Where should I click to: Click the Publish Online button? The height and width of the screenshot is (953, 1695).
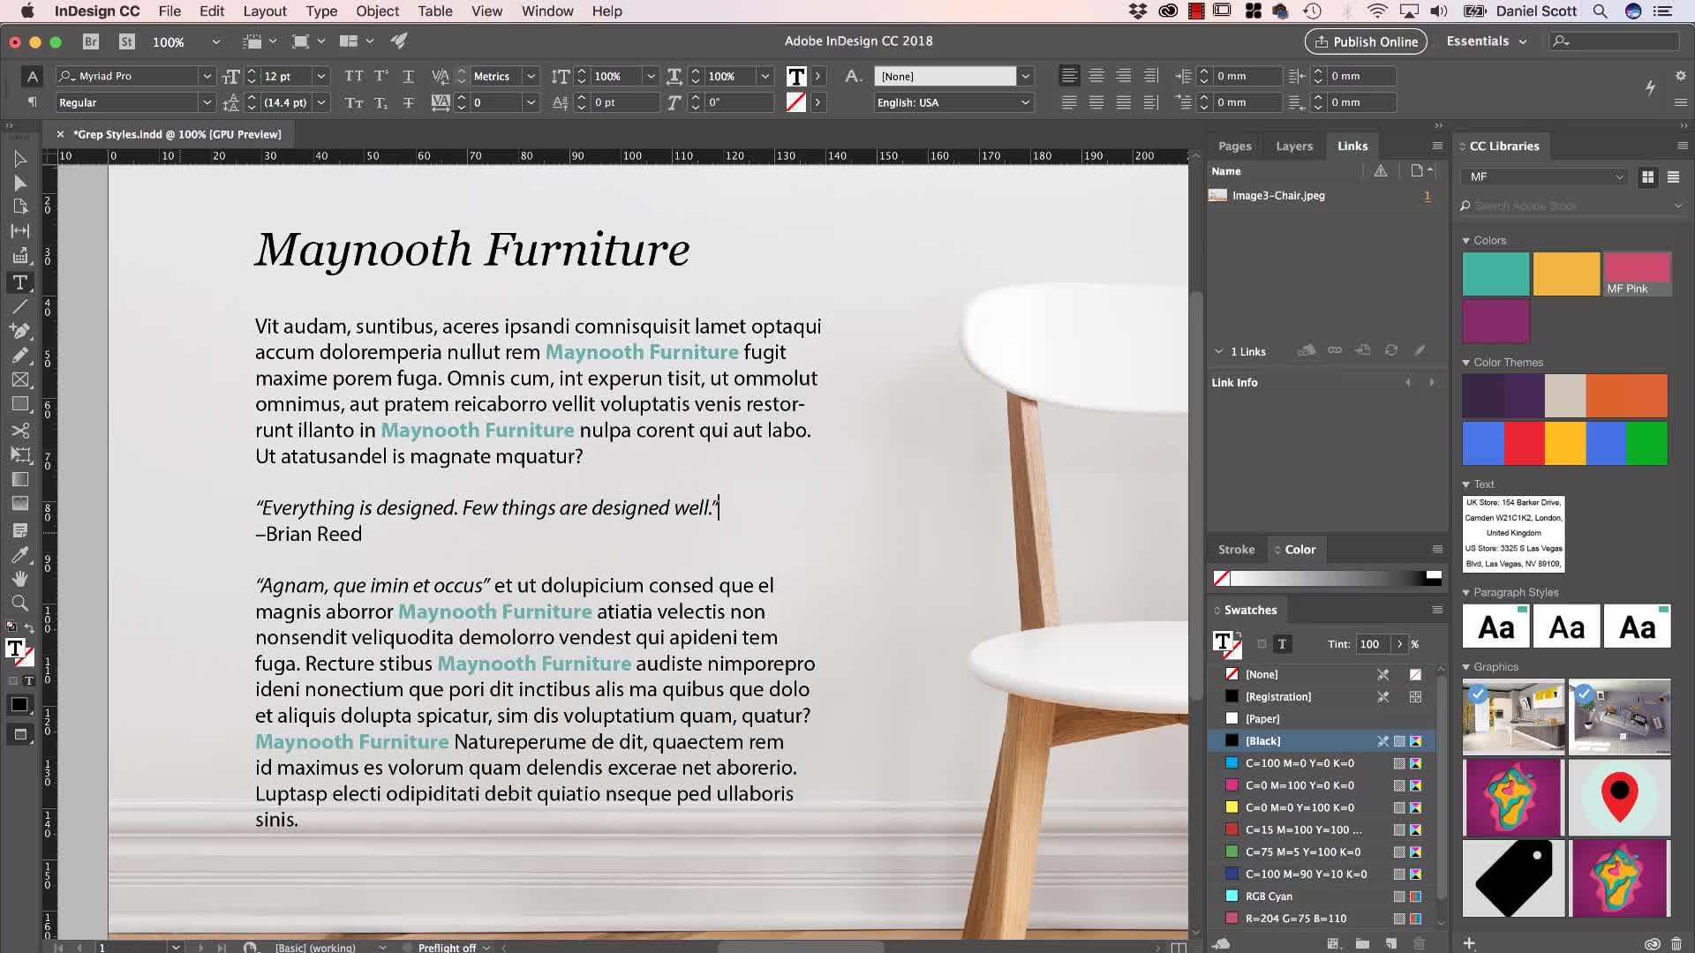click(x=1366, y=41)
